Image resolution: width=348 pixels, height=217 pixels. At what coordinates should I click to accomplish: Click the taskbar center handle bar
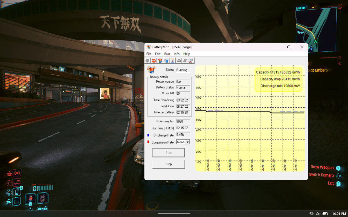point(174,214)
